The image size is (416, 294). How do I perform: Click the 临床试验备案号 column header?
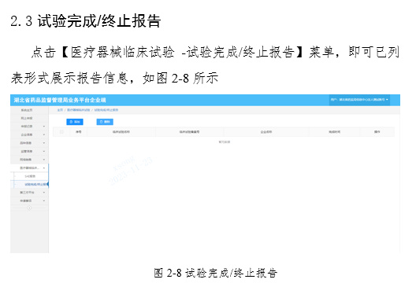(189, 131)
